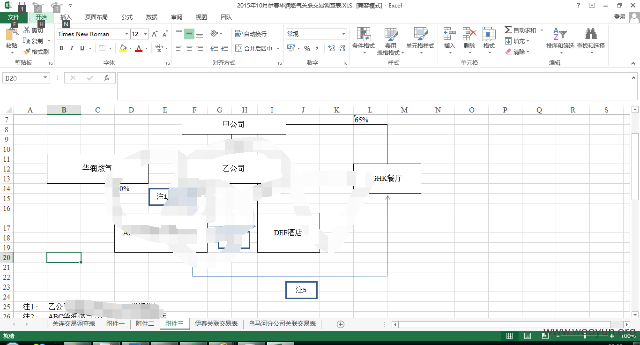Open the sheet tab 附件二

(145, 324)
